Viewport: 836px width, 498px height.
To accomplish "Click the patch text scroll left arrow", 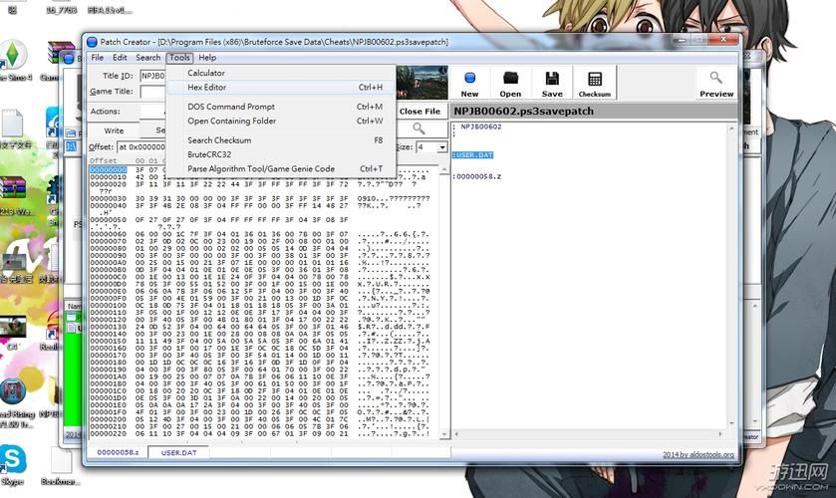I will click(457, 434).
